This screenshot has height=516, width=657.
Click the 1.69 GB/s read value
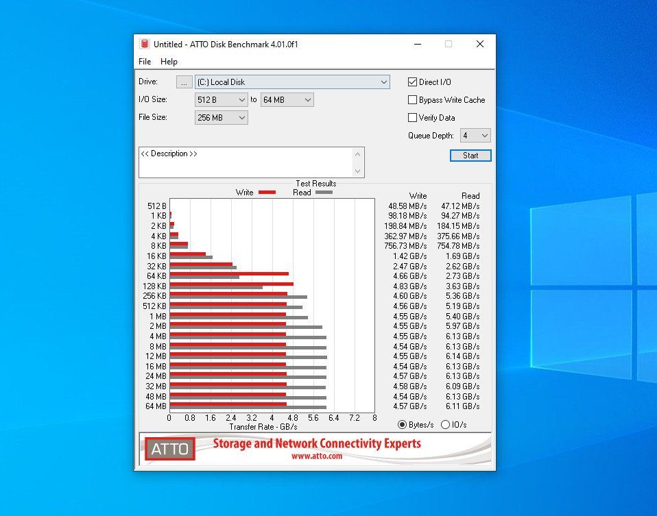point(463,256)
